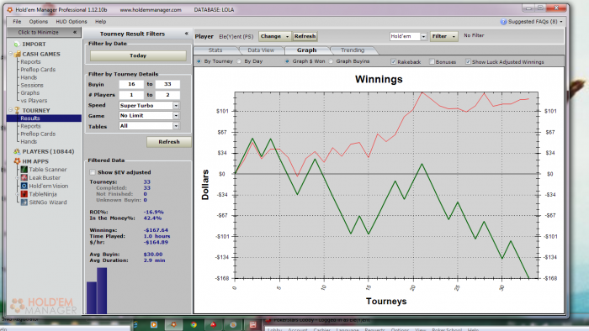589x331 pixels.
Task: Click the minimum # Players field (1)
Action: click(x=131, y=95)
